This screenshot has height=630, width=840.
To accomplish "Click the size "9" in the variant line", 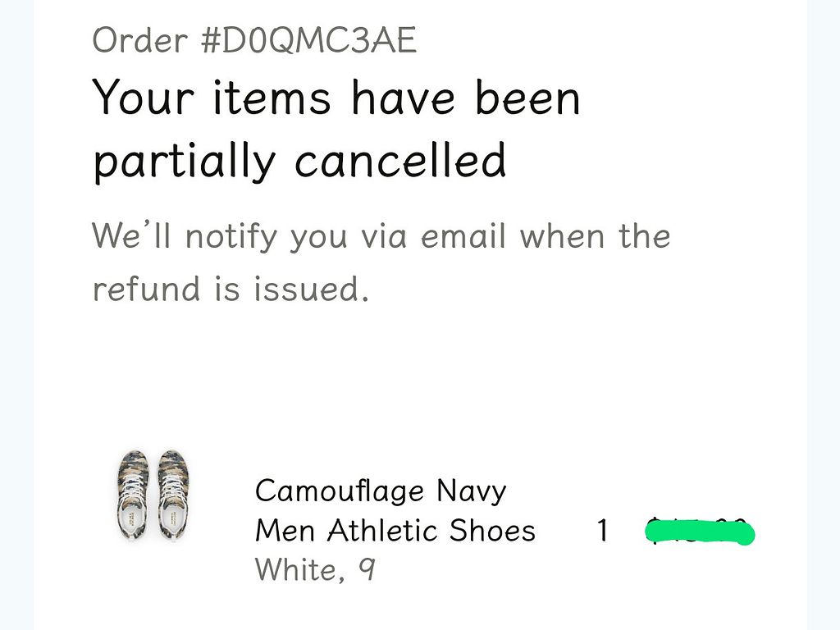I will 367,569.
